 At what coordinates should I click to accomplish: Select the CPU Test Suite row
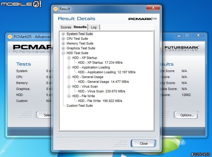[77, 39]
